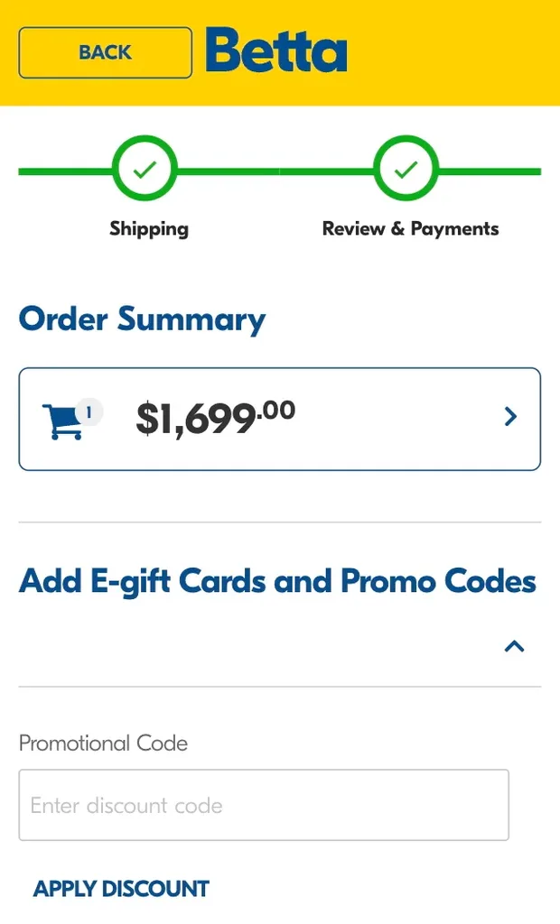Switch to the Shipping step
The height and width of the screenshot is (924, 560).
148,228
